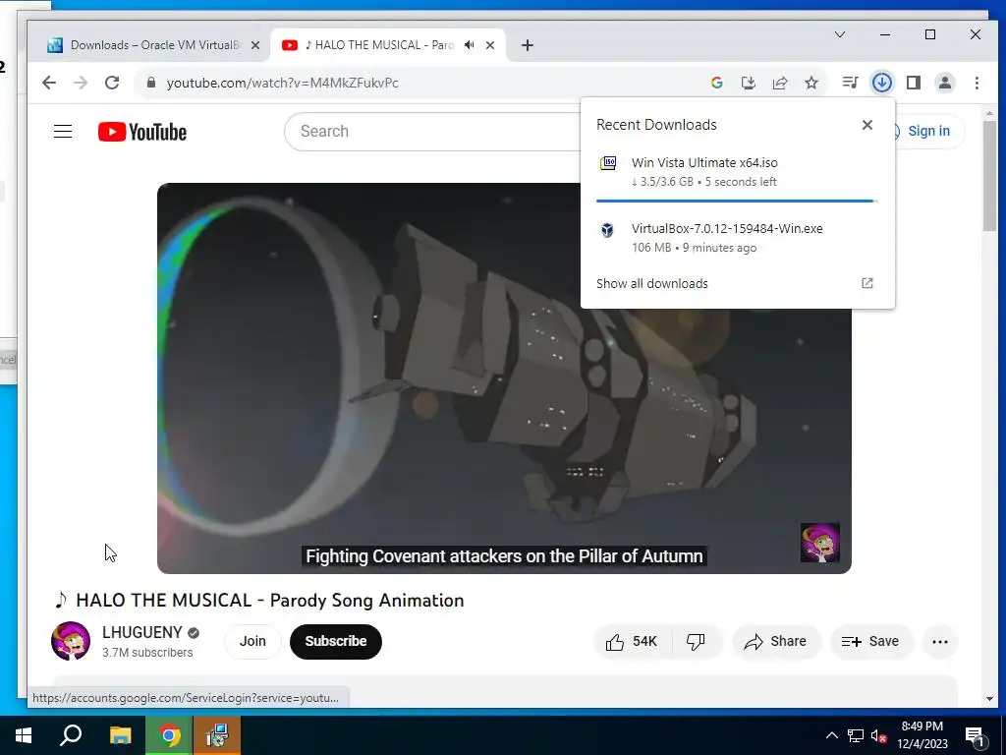Bookmark this page with the star icon
Image resolution: width=1006 pixels, height=755 pixels.
pos(811,83)
